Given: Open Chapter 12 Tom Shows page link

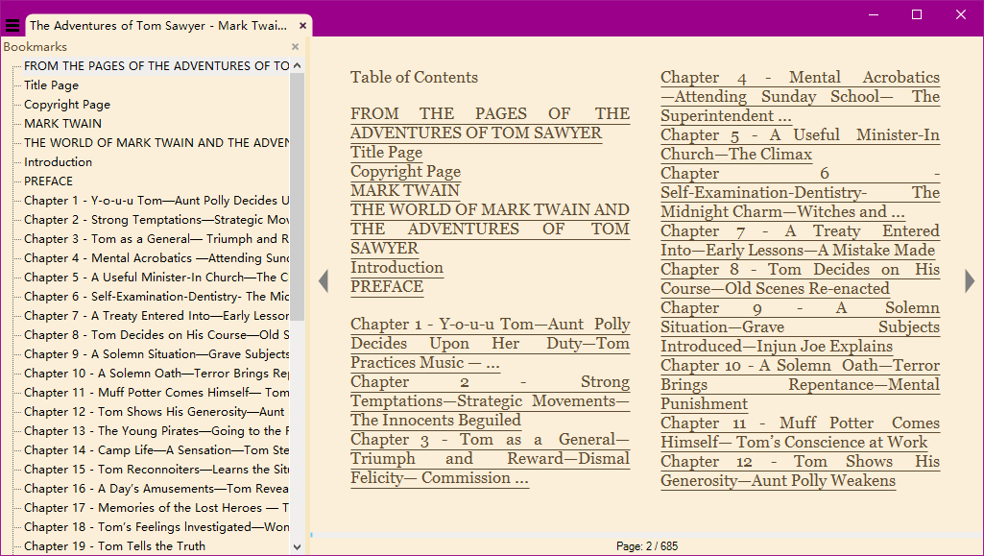Looking at the screenshot, I should (800, 471).
